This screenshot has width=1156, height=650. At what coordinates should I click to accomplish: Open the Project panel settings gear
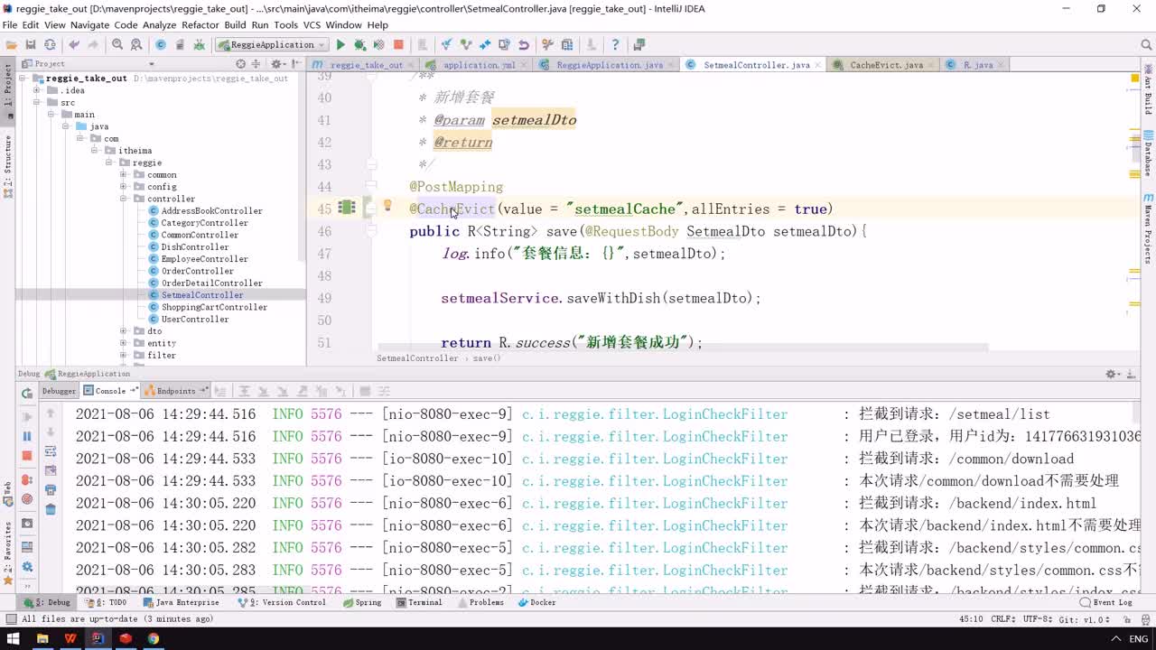pos(276,64)
